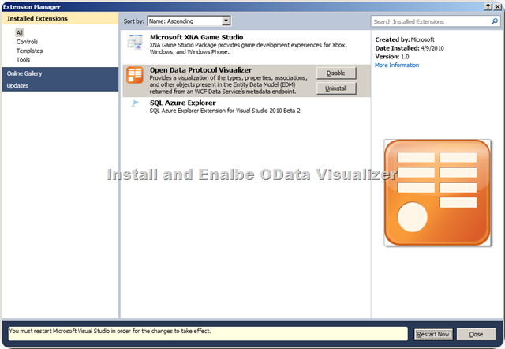Screen dimensions: 505x349
Task: Open the help question mark button
Action: click(488, 6)
